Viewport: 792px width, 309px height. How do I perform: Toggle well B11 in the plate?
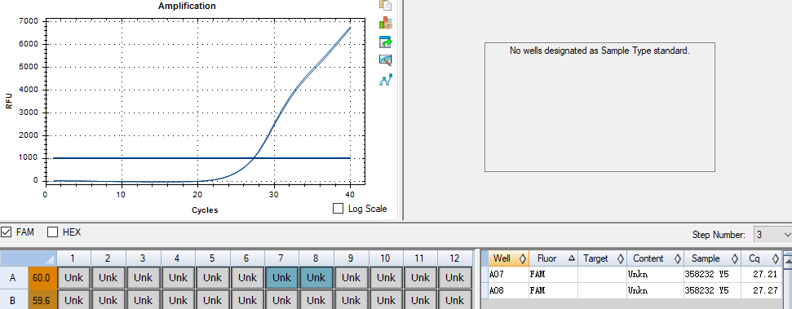click(420, 300)
